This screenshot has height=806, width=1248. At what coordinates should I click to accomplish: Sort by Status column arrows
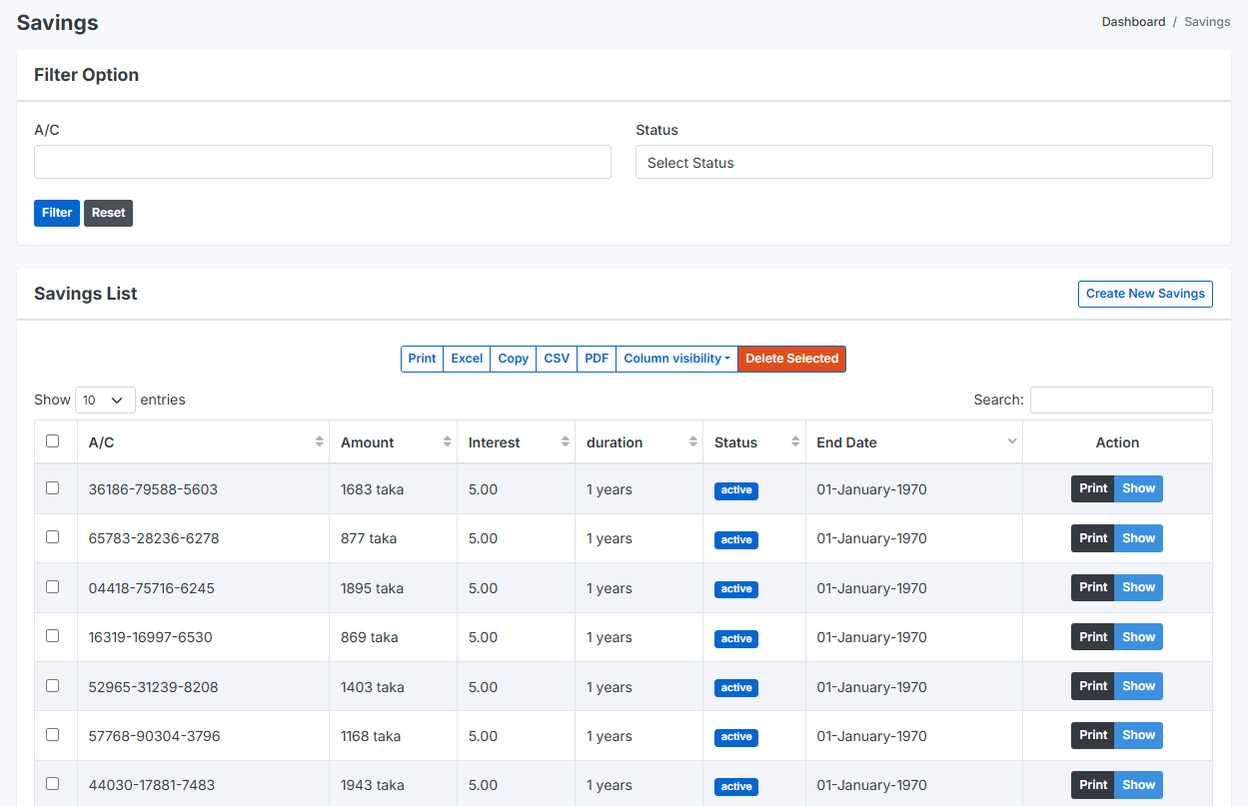pyautogui.click(x=795, y=441)
